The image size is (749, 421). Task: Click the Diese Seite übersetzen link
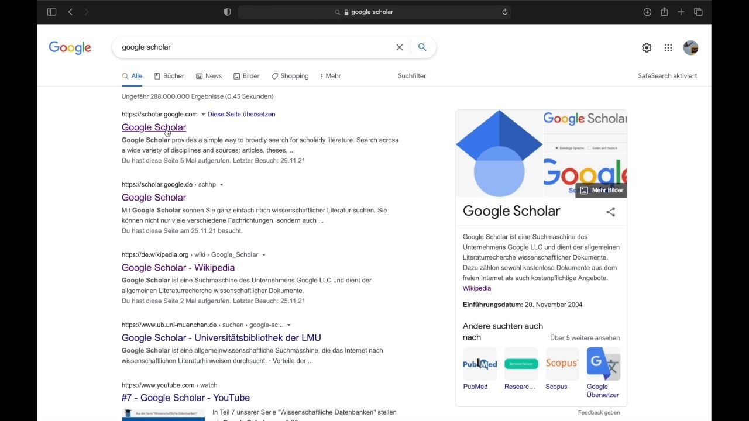[x=241, y=115]
